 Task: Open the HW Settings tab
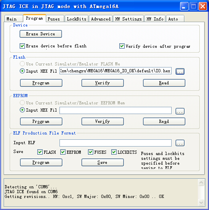pos(129,19)
